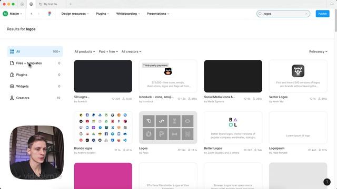Click the Figma logo icon
Image resolution: width=337 pixels, height=189 pixels.
pos(49,14)
